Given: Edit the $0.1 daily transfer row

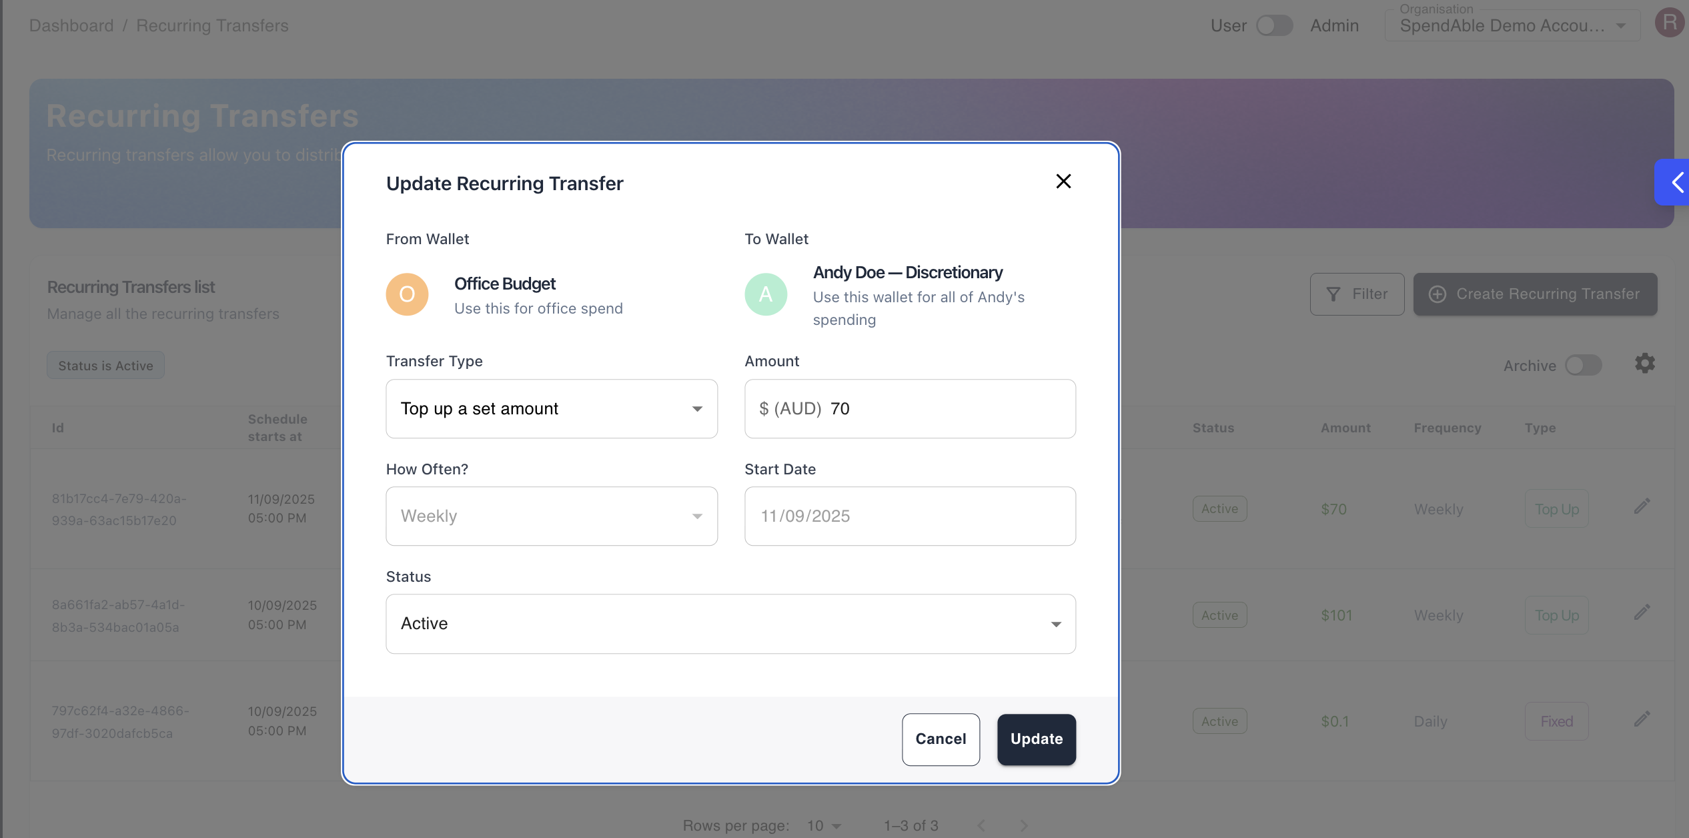Looking at the screenshot, I should (x=1642, y=719).
